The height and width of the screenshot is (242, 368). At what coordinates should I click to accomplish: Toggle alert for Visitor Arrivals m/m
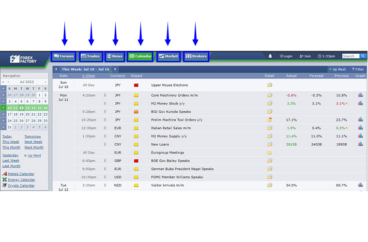105,185
